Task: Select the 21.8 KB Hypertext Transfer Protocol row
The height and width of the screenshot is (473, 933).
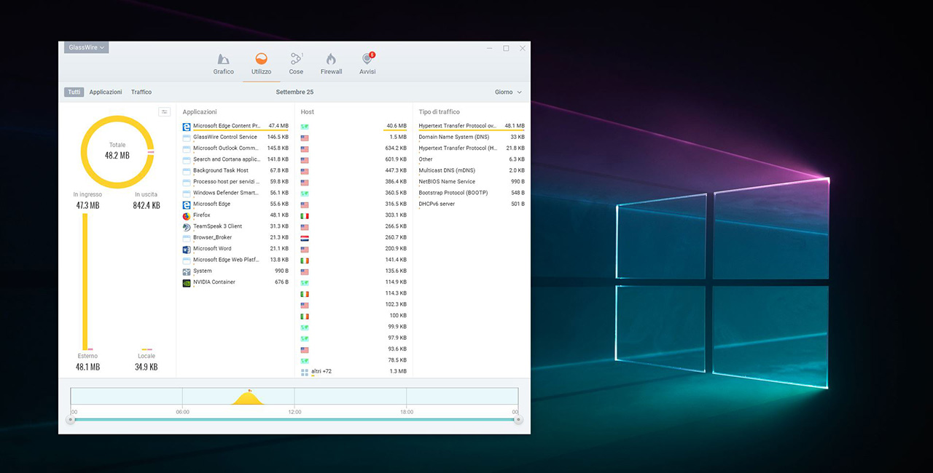Action: coord(471,148)
